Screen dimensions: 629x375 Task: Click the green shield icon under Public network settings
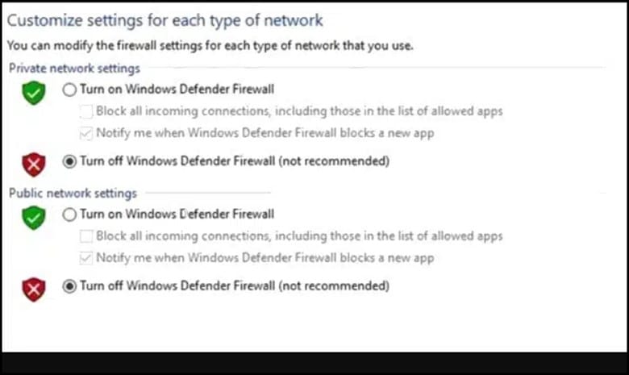pyautogui.click(x=34, y=218)
